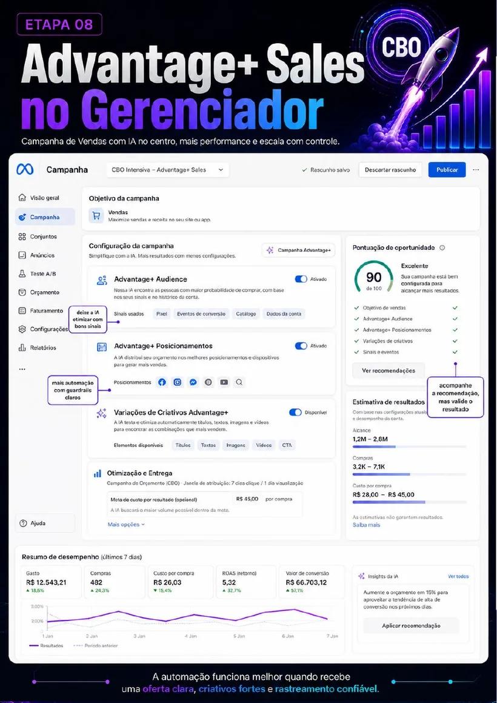
Task: Select the Messenger placement icon
Action: (193, 383)
